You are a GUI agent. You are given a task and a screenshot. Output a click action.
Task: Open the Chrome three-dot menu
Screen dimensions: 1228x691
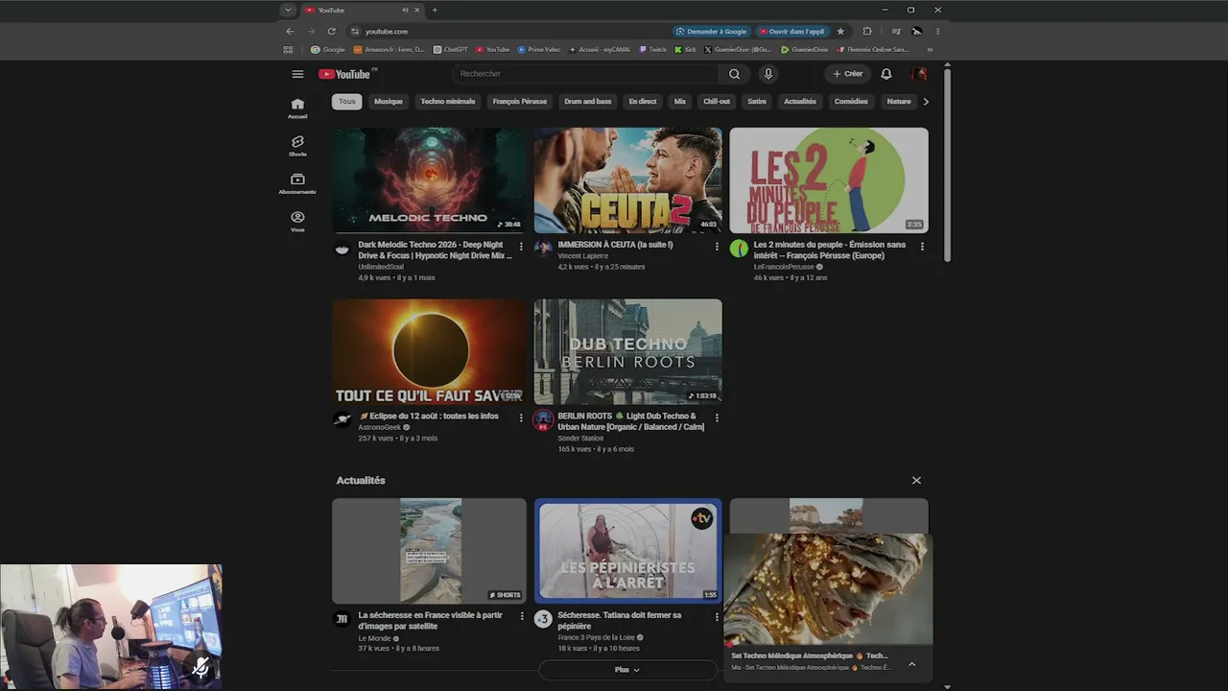(x=937, y=31)
